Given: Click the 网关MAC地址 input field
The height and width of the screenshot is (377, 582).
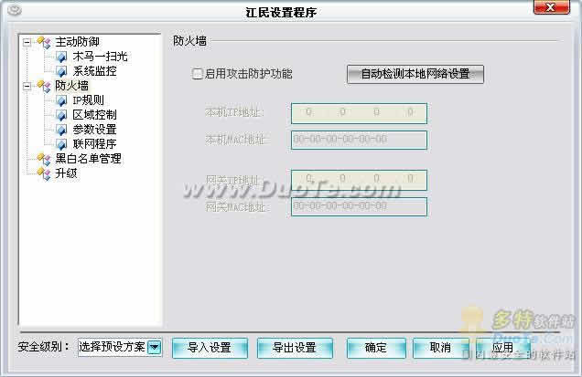Looking at the screenshot, I should [359, 206].
